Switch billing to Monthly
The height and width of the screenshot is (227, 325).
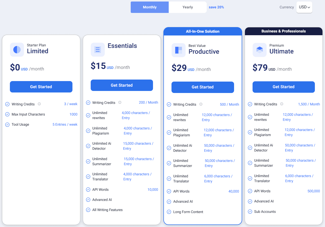(150, 7)
